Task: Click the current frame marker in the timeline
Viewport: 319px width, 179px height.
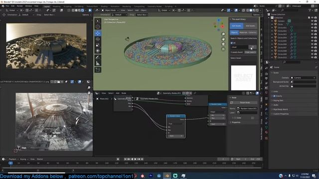Action: click(10, 163)
